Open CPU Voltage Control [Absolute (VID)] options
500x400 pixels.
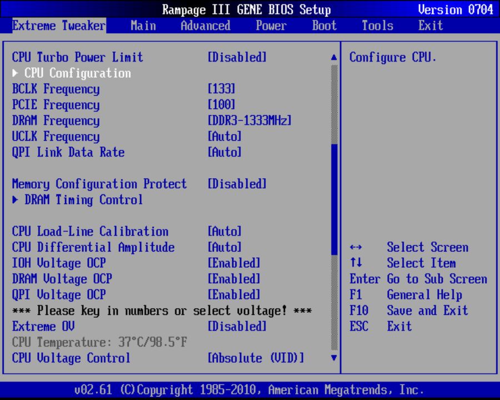point(256,358)
